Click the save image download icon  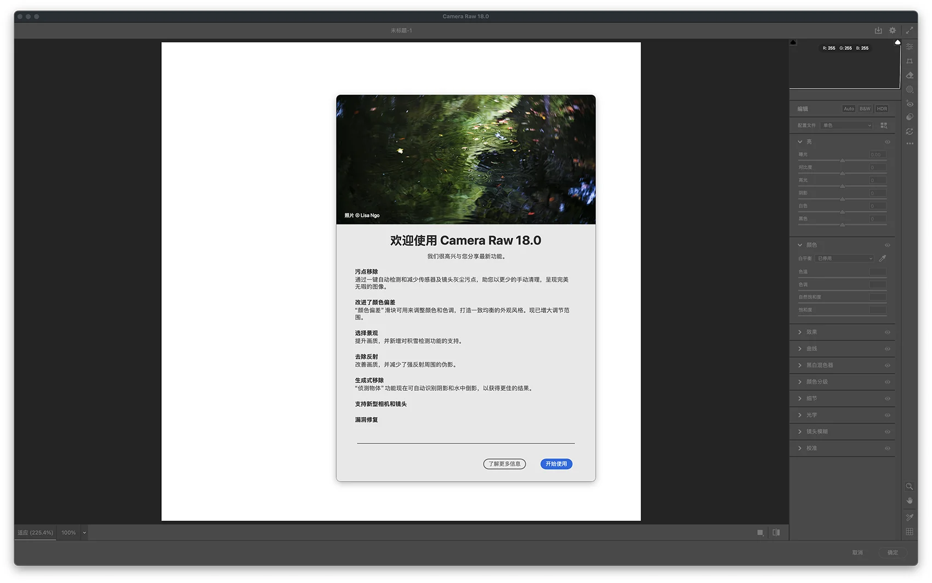click(x=878, y=31)
